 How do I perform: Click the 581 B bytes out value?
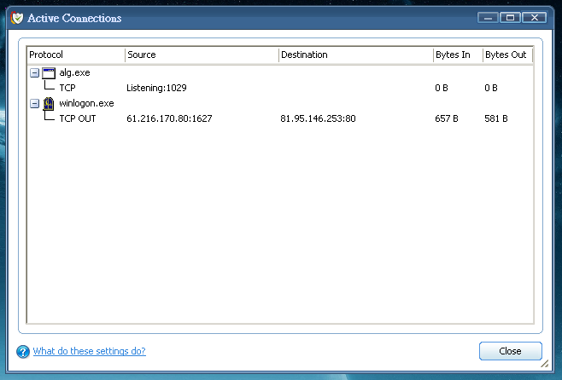tap(496, 118)
